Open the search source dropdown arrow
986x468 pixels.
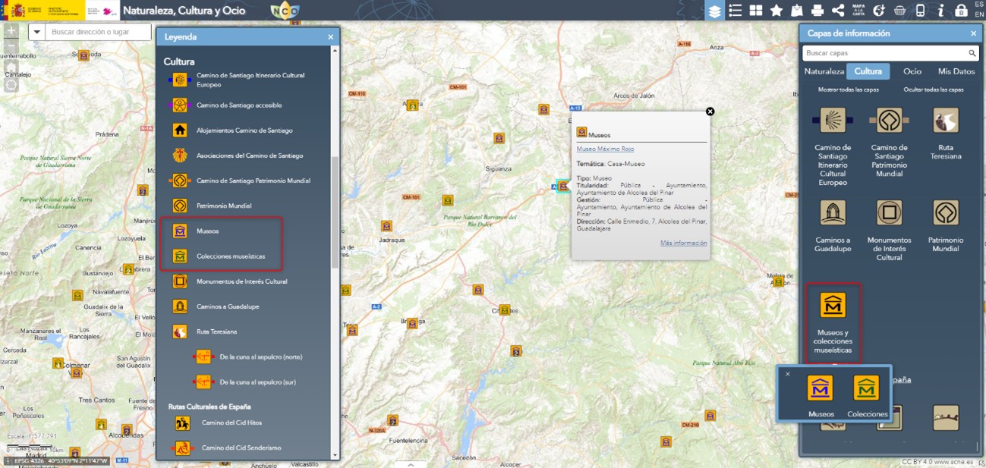tap(37, 33)
